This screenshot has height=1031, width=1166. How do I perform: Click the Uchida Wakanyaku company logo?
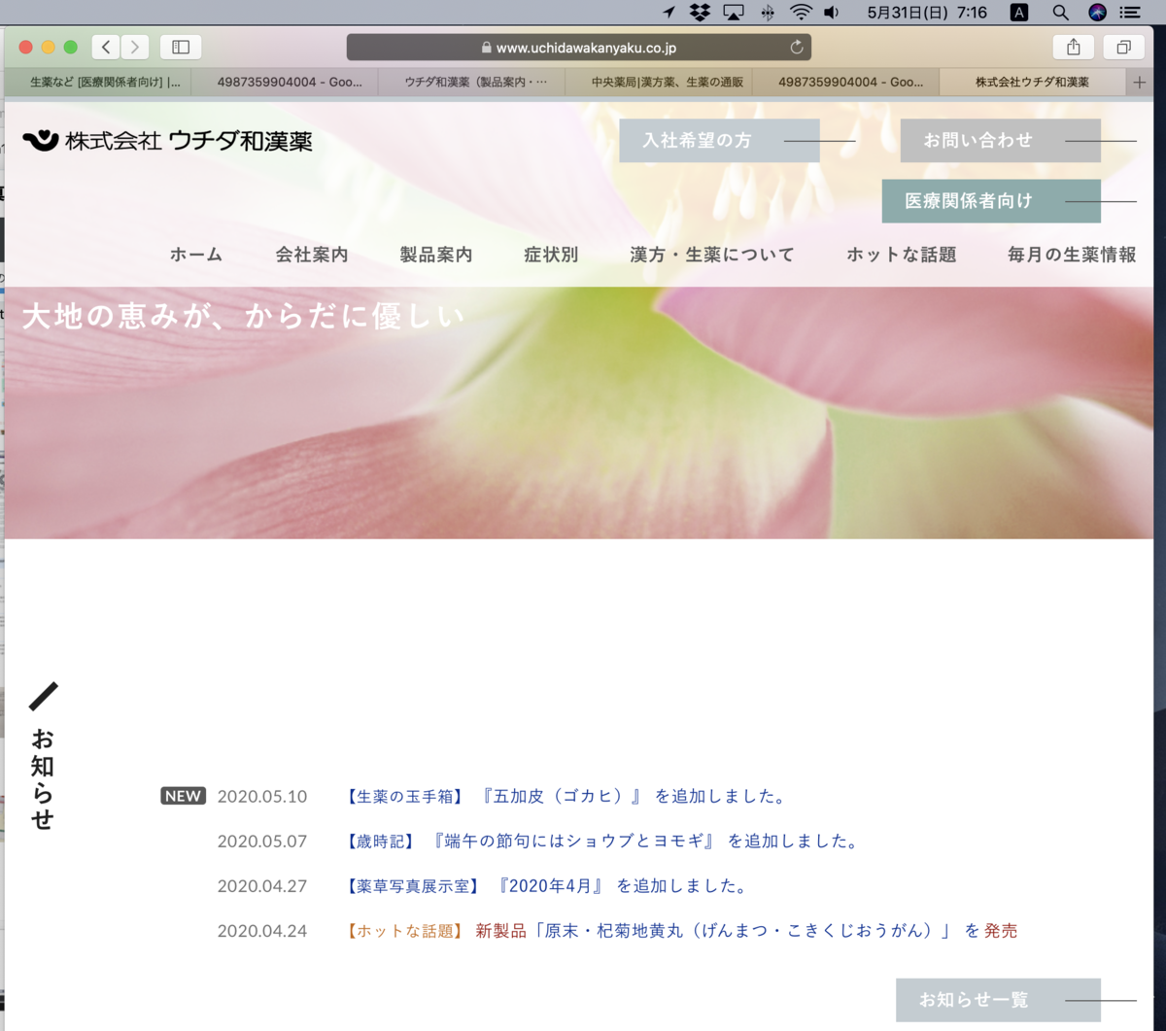click(x=165, y=140)
